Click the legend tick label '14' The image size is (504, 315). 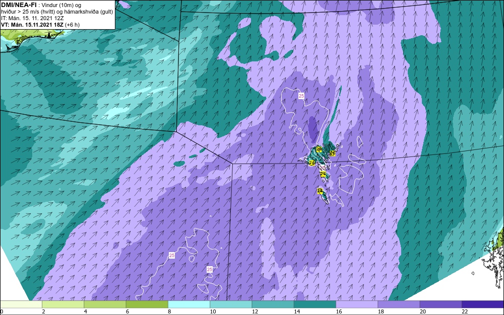(297, 311)
